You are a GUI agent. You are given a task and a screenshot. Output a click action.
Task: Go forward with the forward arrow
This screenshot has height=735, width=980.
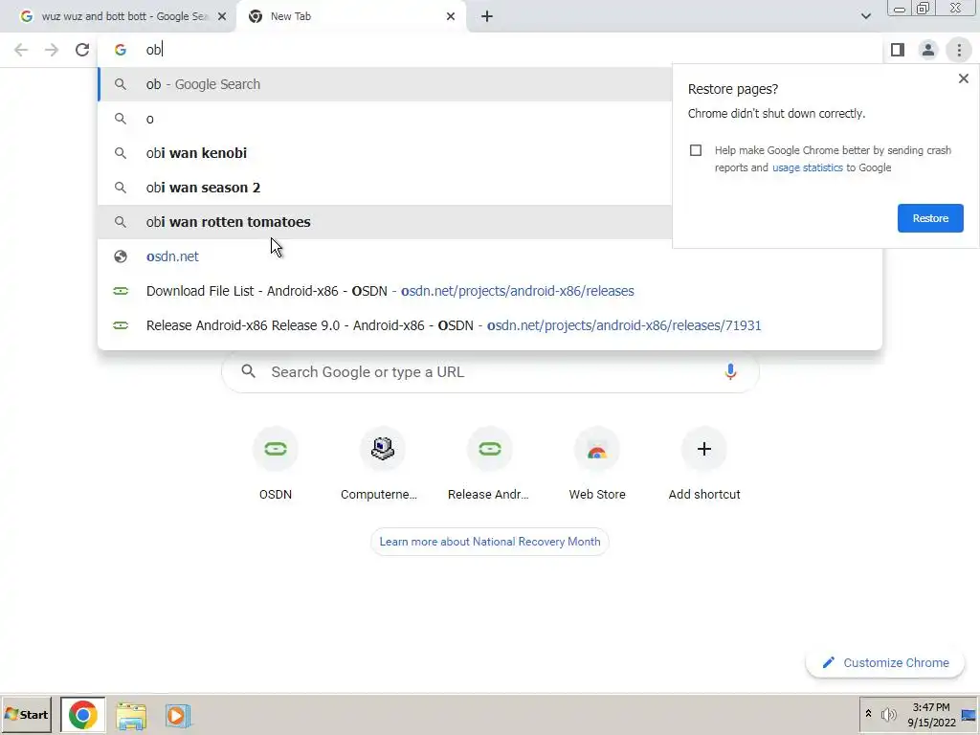[x=52, y=50]
